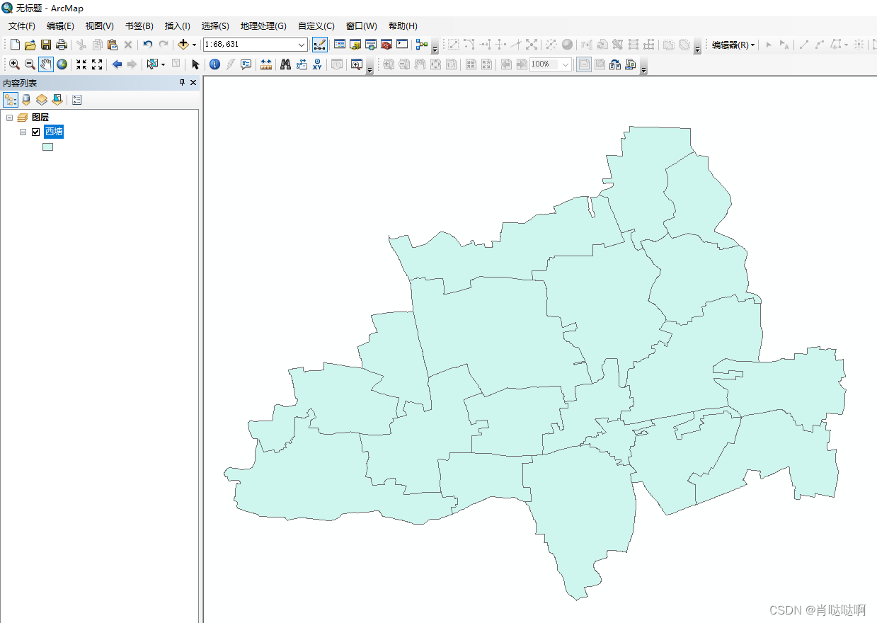Open the 地理处理(G) menu

(x=263, y=25)
